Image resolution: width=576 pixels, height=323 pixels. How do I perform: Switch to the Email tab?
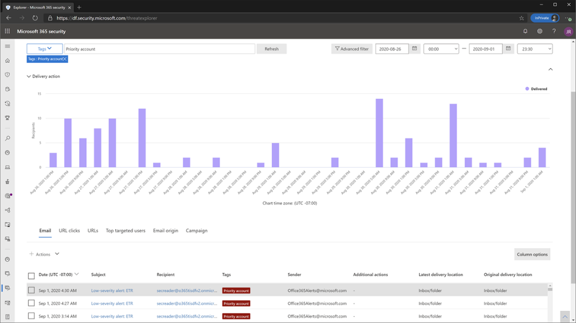tap(45, 231)
